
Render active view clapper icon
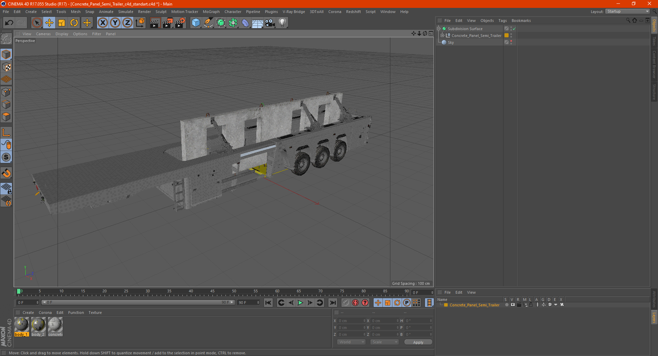coord(155,23)
